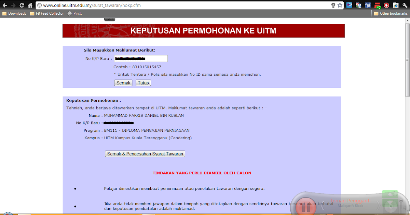Open the blue checkmark extension icon
410x215 pixels.
point(350,5)
